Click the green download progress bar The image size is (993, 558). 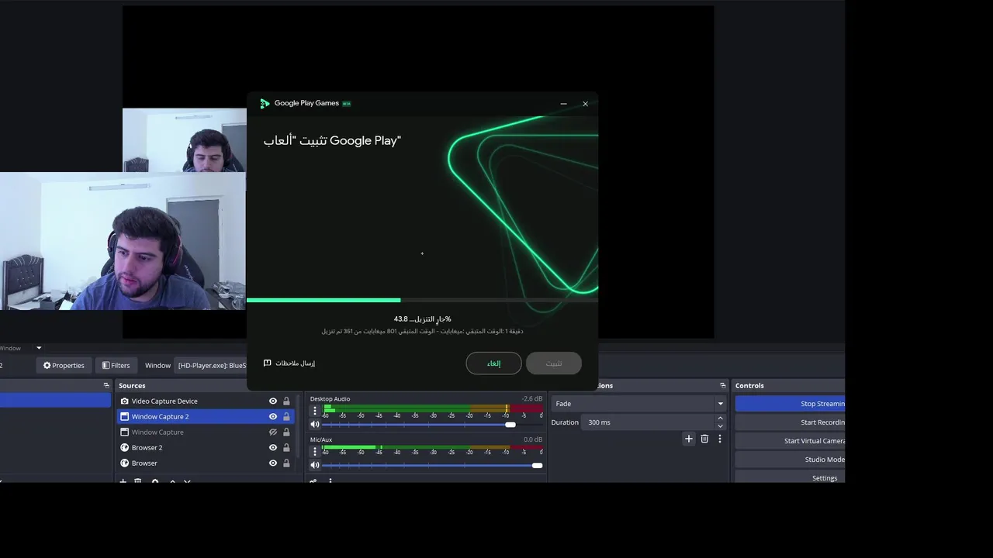(x=324, y=300)
